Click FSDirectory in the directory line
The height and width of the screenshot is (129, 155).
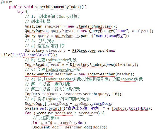(x=84, y=51)
